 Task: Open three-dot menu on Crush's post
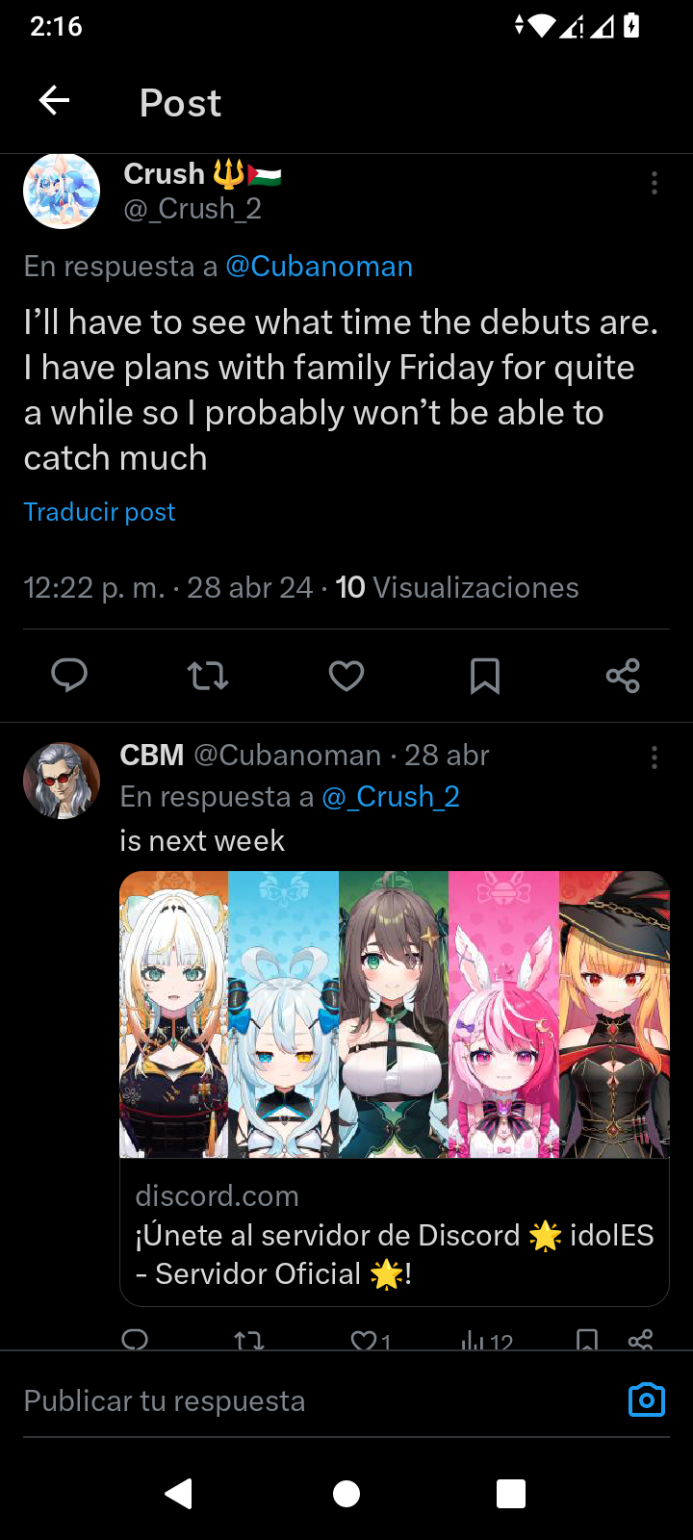click(x=654, y=183)
